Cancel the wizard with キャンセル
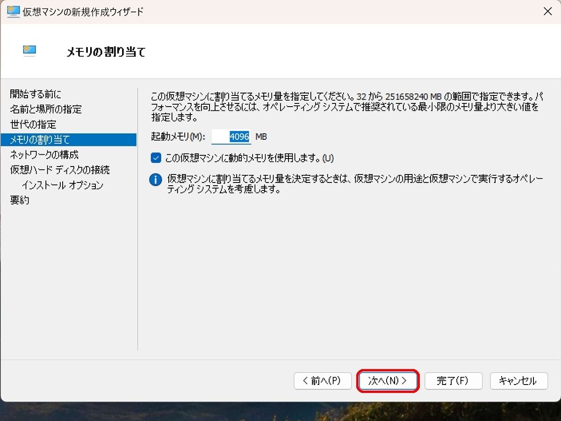 (518, 381)
